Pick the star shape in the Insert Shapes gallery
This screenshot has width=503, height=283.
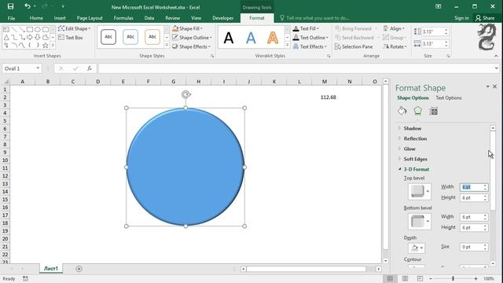pyautogui.click(x=46, y=46)
